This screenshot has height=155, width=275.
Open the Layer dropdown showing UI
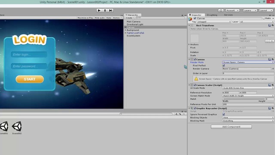coord(257,22)
